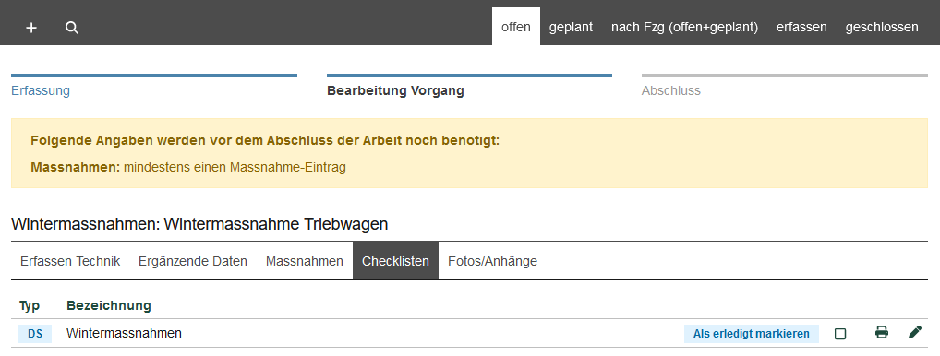Switch to 'Ergänzende Daten' tab

(193, 261)
